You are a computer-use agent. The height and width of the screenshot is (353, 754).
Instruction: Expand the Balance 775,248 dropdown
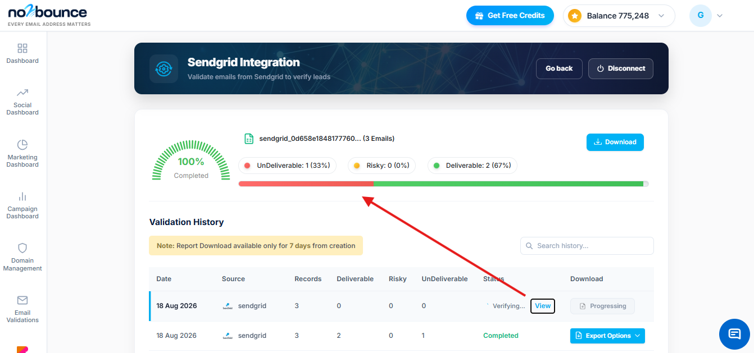619,16
